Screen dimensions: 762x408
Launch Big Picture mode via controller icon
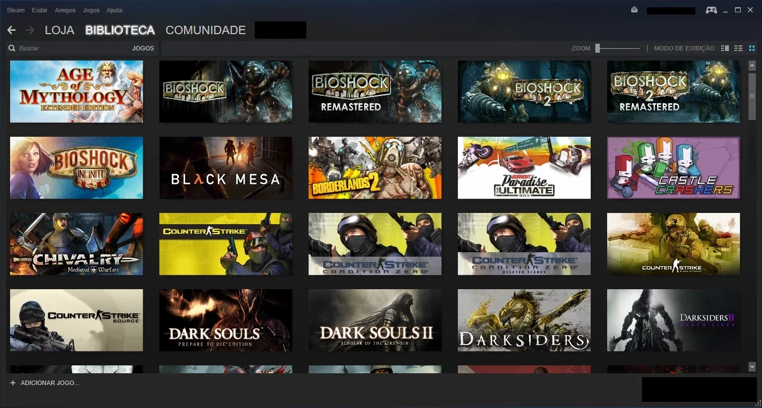pos(711,10)
